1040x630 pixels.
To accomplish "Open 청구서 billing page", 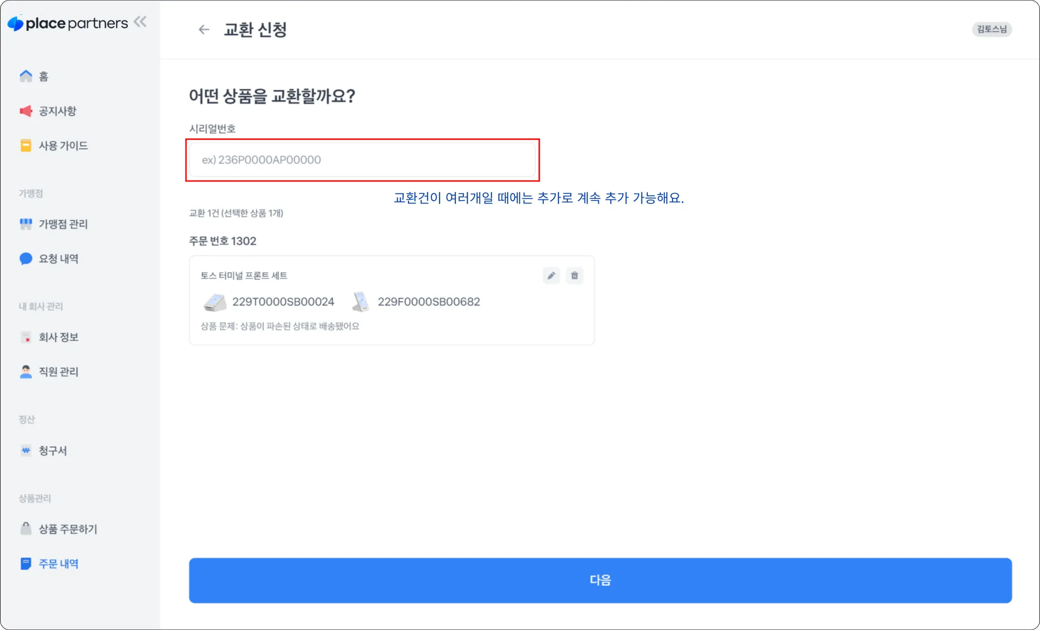I will pyautogui.click(x=52, y=450).
